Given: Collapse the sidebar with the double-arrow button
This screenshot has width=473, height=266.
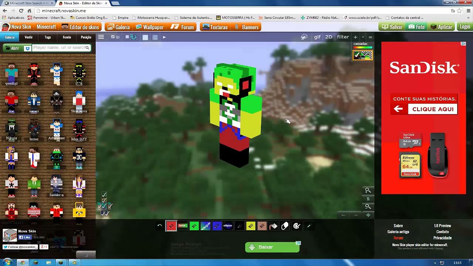Looking at the screenshot, I should click(86, 255).
